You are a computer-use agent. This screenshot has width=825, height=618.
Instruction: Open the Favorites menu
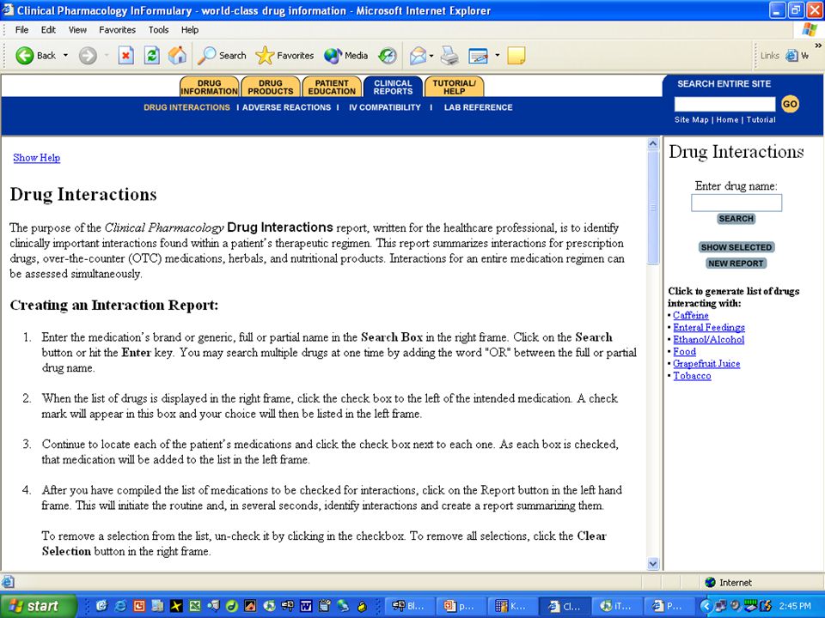pyautogui.click(x=118, y=30)
